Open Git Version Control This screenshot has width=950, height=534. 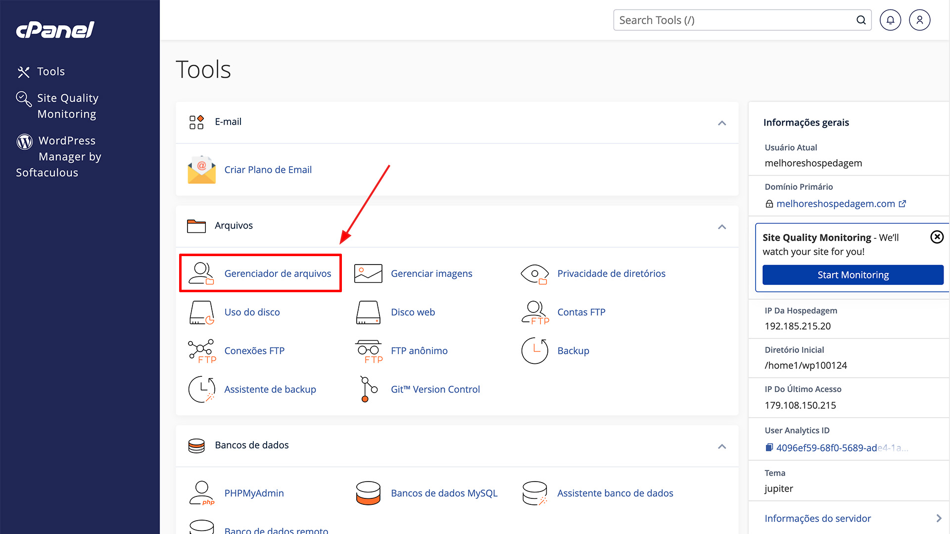[x=435, y=389]
